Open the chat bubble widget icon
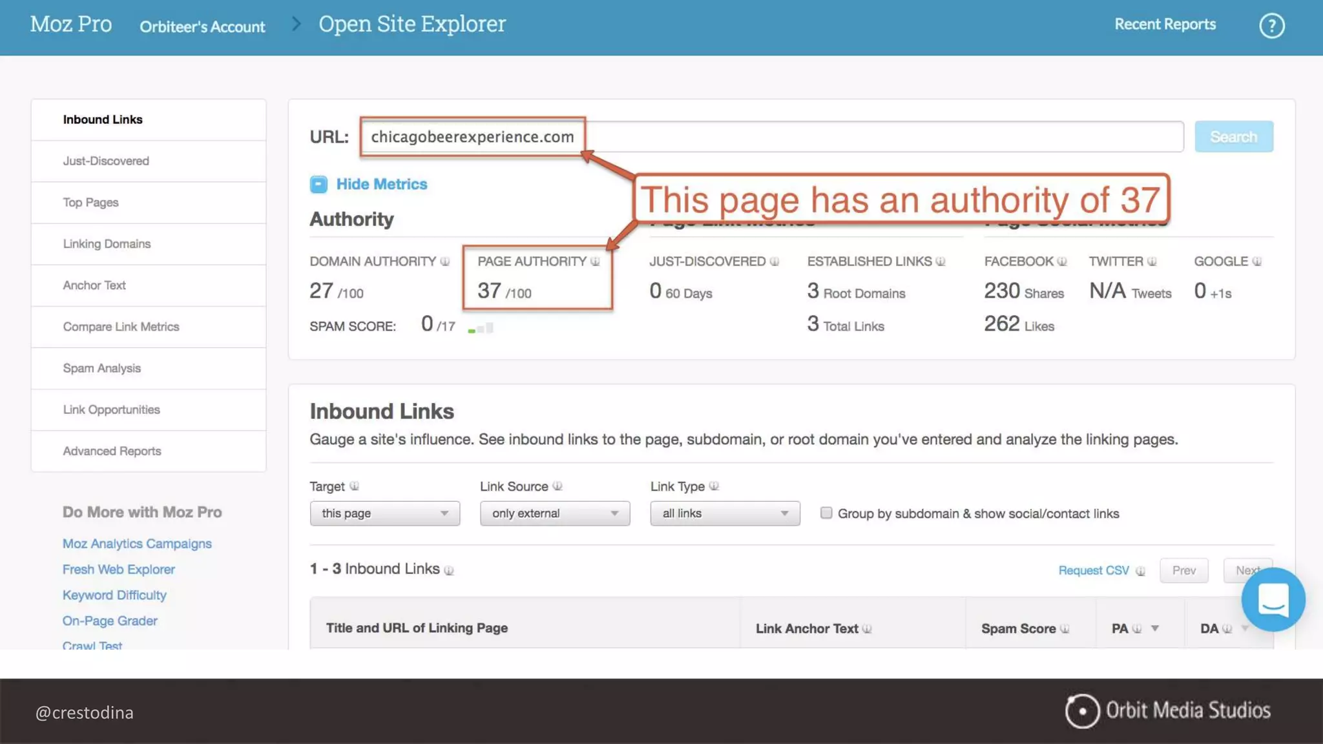1323x744 pixels. click(1273, 599)
